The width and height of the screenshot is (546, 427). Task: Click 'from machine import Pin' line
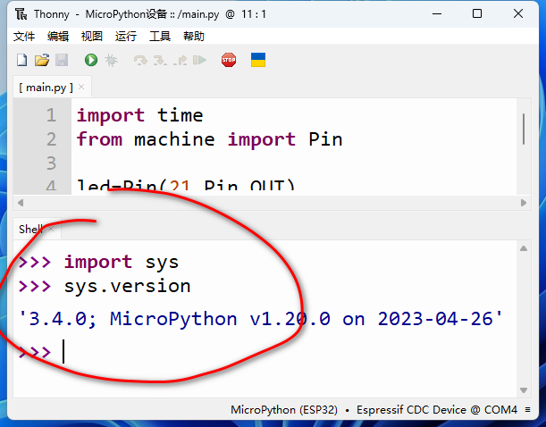(209, 139)
